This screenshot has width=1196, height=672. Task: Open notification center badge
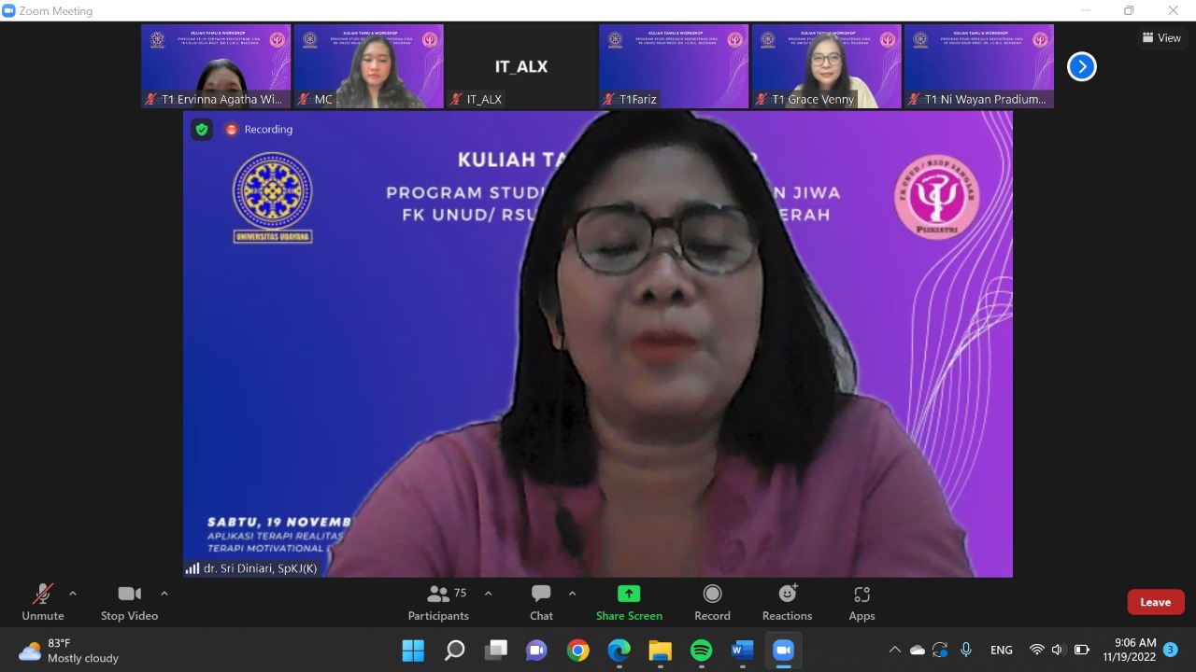[x=1171, y=650]
